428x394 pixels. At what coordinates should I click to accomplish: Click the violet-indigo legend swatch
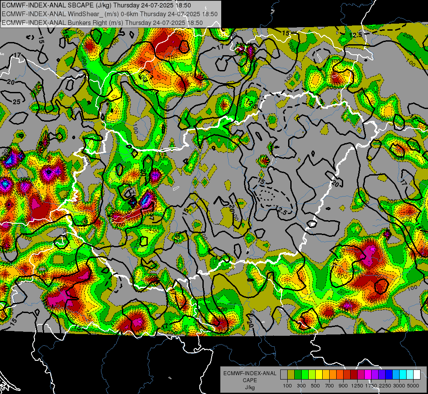tap(382, 374)
